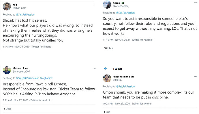Click Twitter for iPhone source on noo's tweet
This screenshot has width=199, height=114.
click(x=41, y=47)
